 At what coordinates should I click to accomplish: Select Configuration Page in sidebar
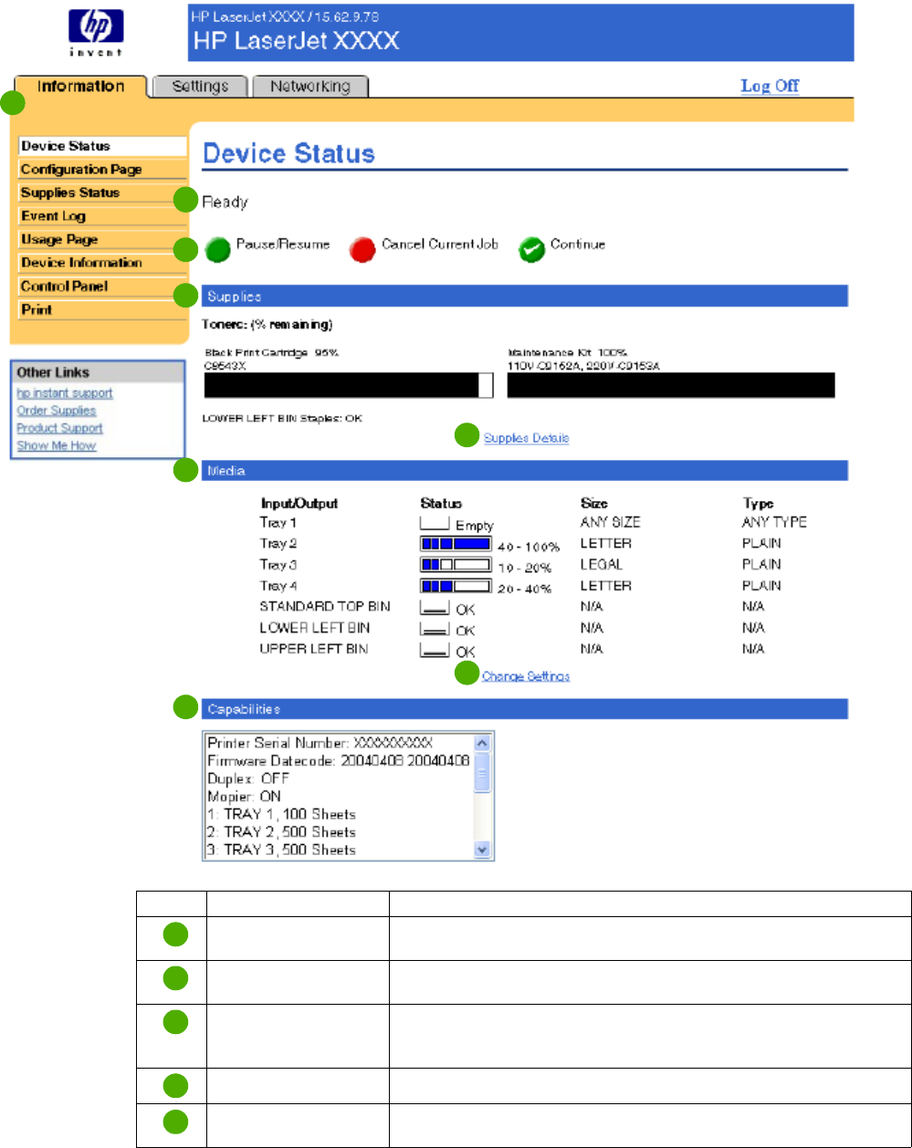pyautogui.click(x=81, y=170)
